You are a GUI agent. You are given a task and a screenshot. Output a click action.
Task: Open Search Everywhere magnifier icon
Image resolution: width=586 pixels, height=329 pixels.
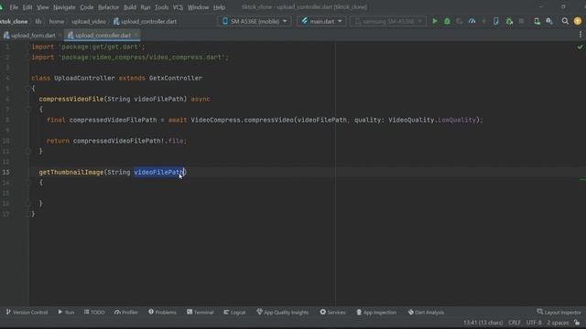pos(565,22)
